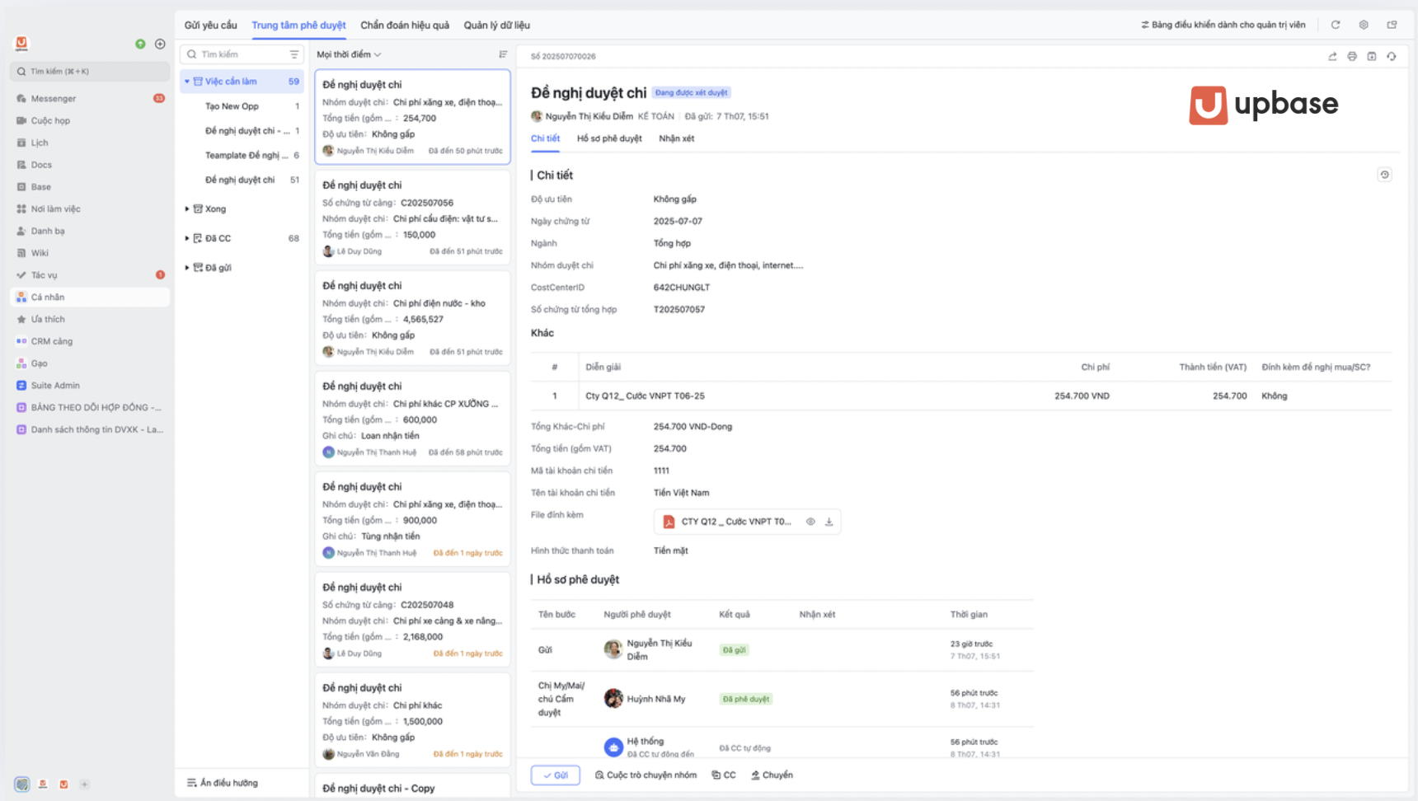The width and height of the screenshot is (1418, 801).
Task: Click the refresh icon in the top bar
Action: (1336, 25)
